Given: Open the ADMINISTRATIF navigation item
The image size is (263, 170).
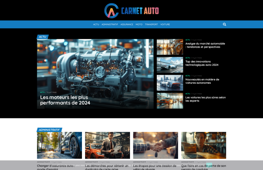Looking at the screenshot, I should point(110,24).
